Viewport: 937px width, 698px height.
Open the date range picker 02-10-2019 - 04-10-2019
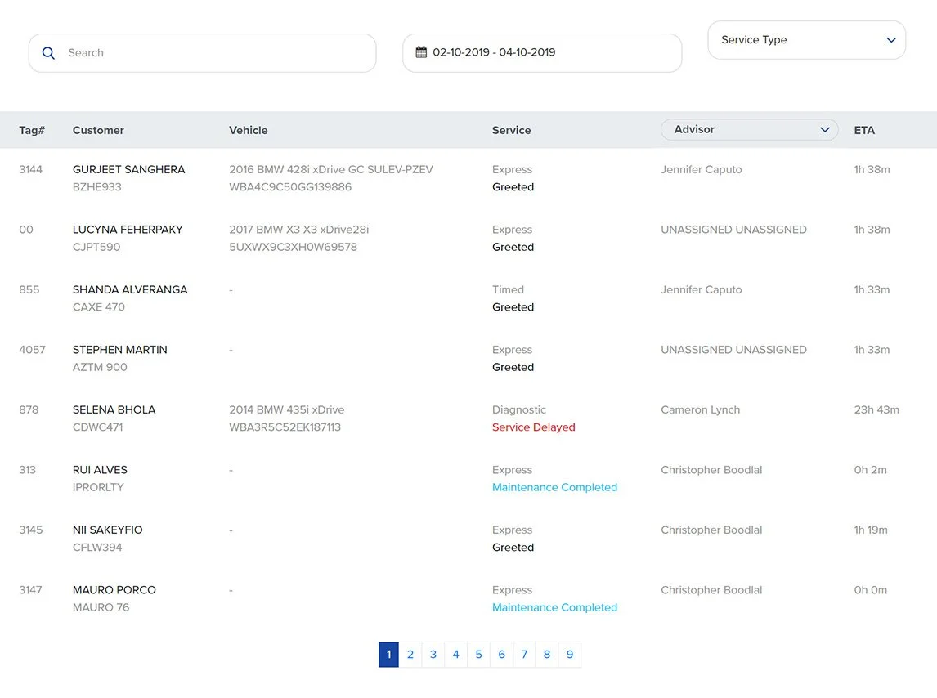coord(542,53)
